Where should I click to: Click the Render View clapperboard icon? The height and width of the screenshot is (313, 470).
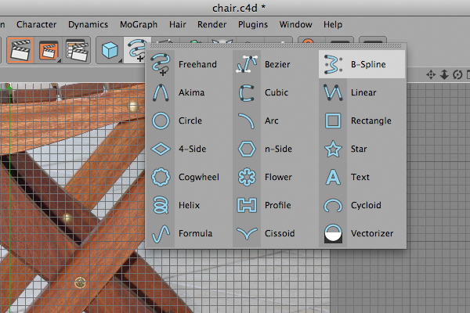point(20,50)
